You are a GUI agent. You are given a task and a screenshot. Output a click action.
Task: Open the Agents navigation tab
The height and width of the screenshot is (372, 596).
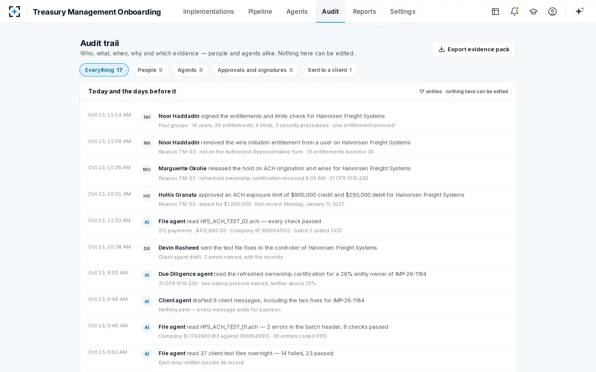click(x=297, y=12)
